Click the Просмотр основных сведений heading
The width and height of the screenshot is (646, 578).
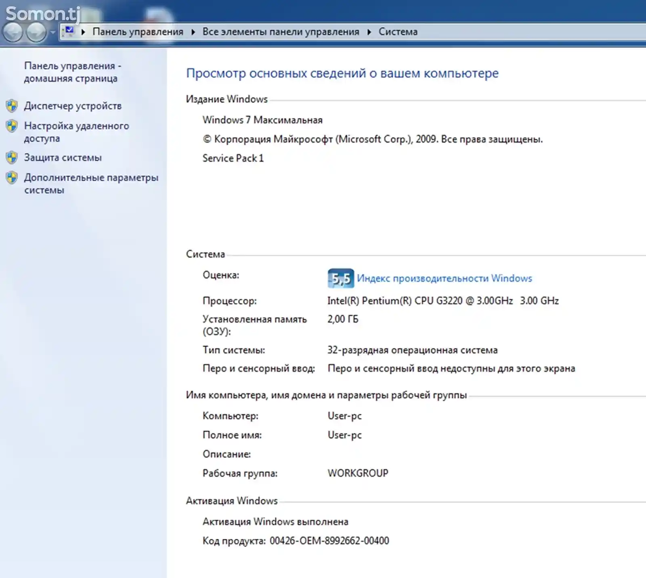(x=342, y=73)
